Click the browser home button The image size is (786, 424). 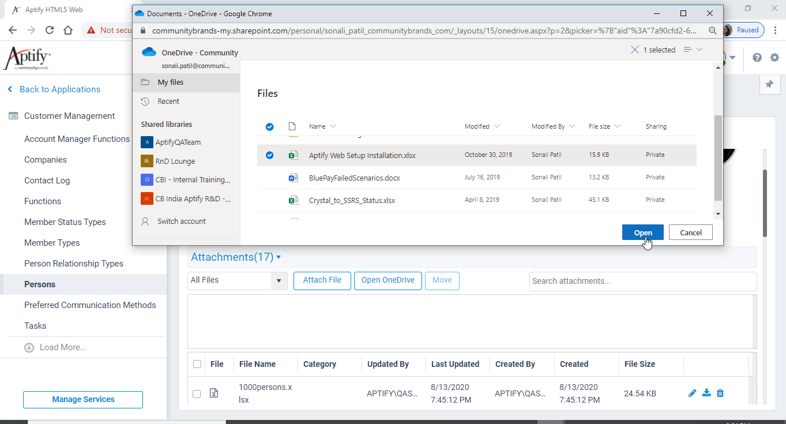tap(68, 30)
